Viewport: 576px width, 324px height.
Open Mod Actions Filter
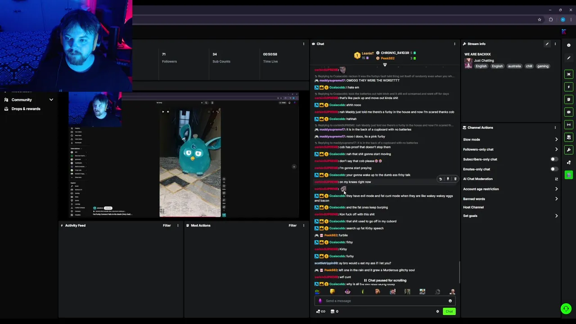tap(292, 225)
